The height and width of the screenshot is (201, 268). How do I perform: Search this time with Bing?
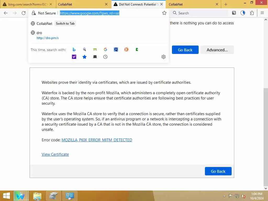tap(74, 49)
